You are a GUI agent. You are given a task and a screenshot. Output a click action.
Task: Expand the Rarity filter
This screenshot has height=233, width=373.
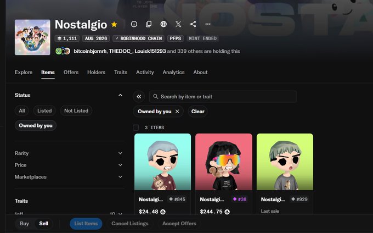pyautogui.click(x=69, y=153)
